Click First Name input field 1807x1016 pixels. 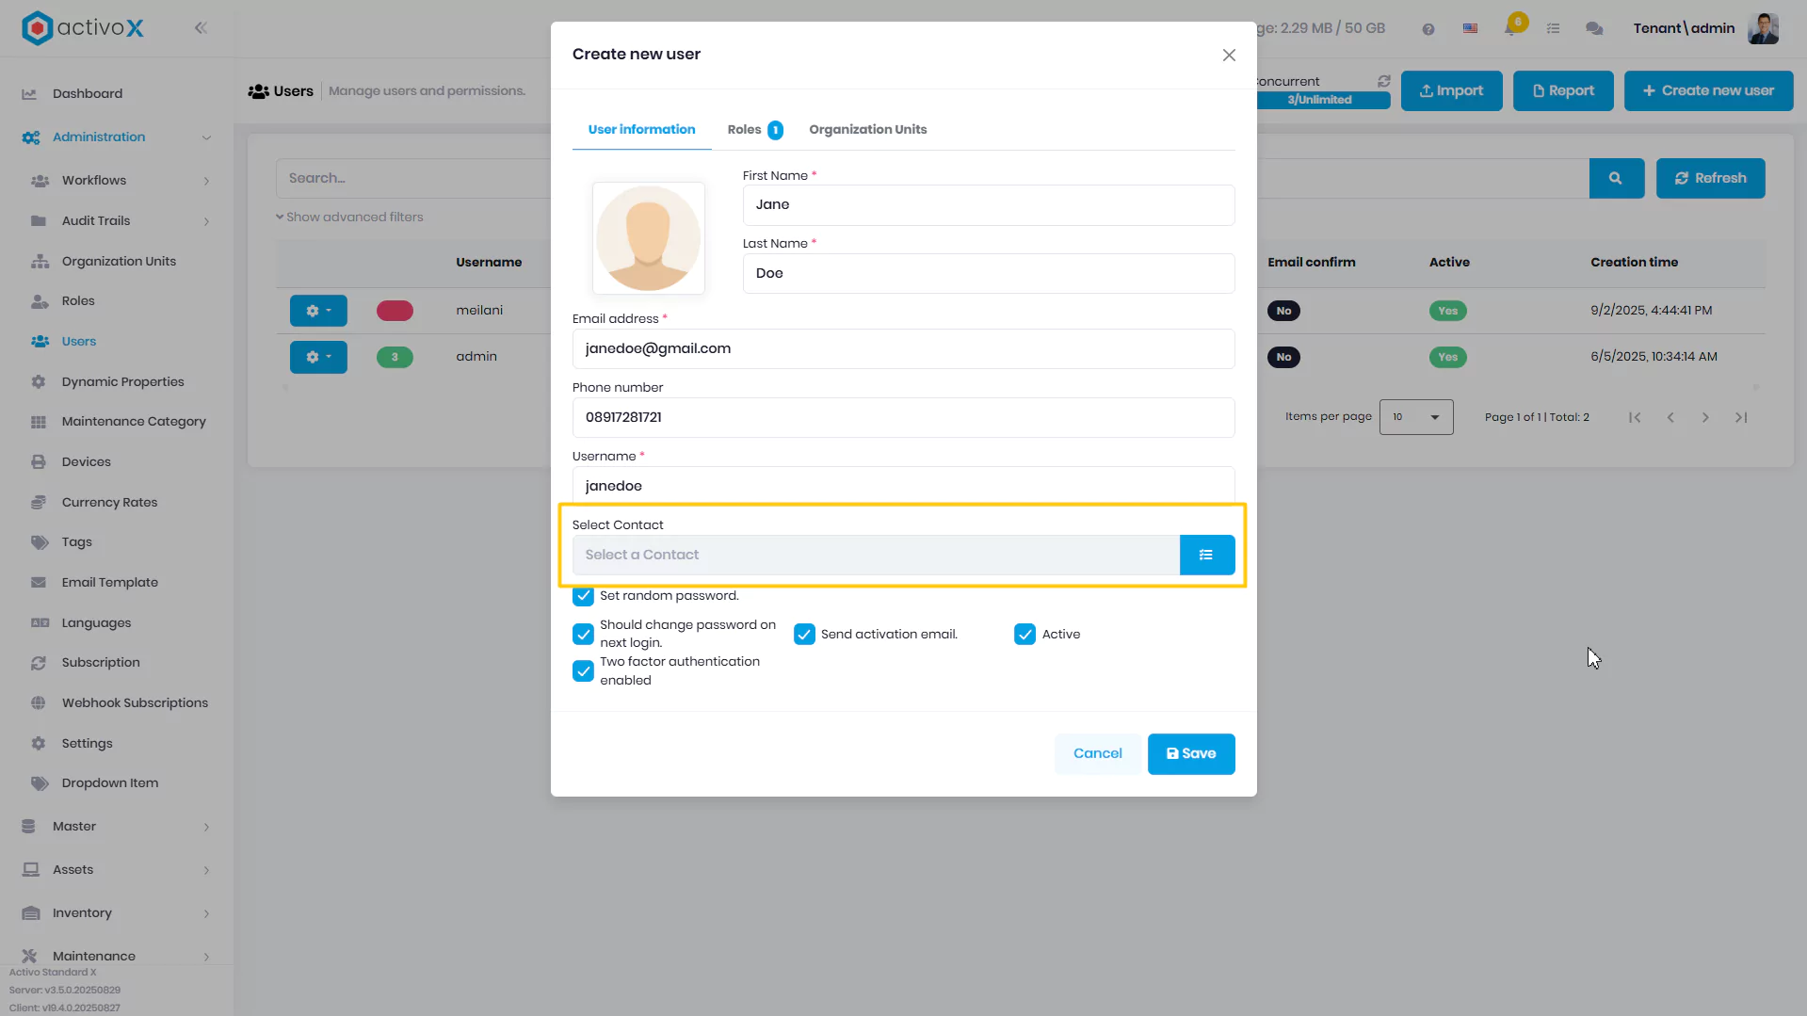coord(988,205)
